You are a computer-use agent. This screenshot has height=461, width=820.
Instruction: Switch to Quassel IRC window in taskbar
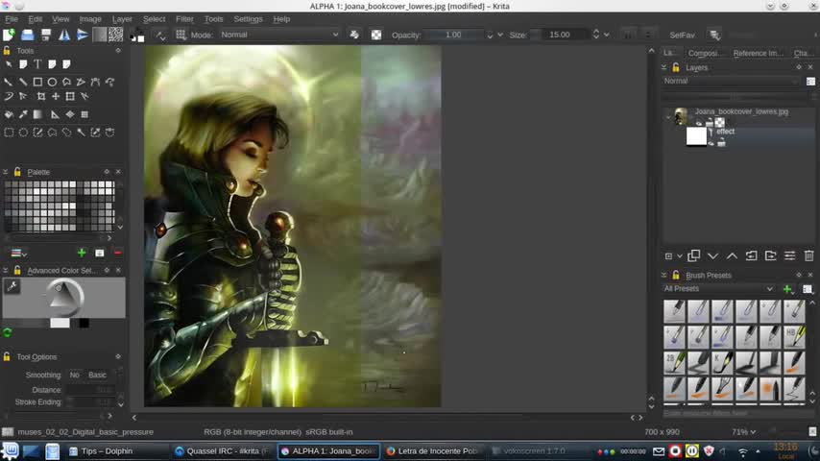point(224,451)
